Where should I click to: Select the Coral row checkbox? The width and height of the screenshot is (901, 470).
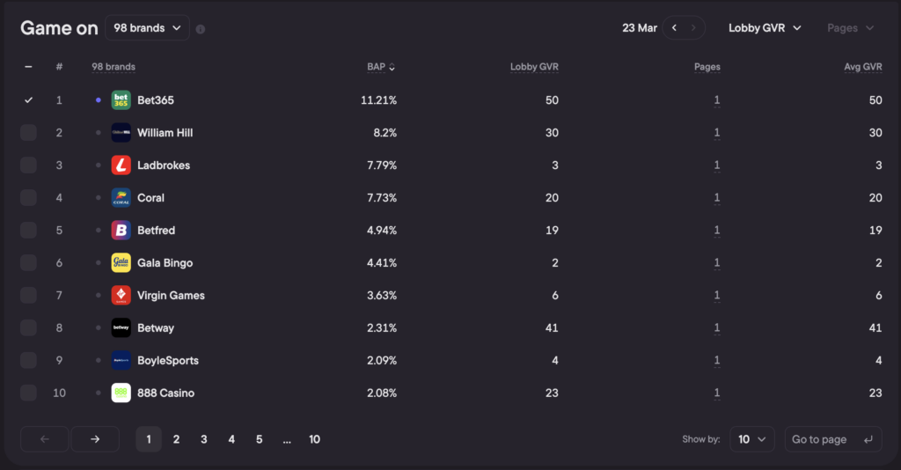(28, 198)
